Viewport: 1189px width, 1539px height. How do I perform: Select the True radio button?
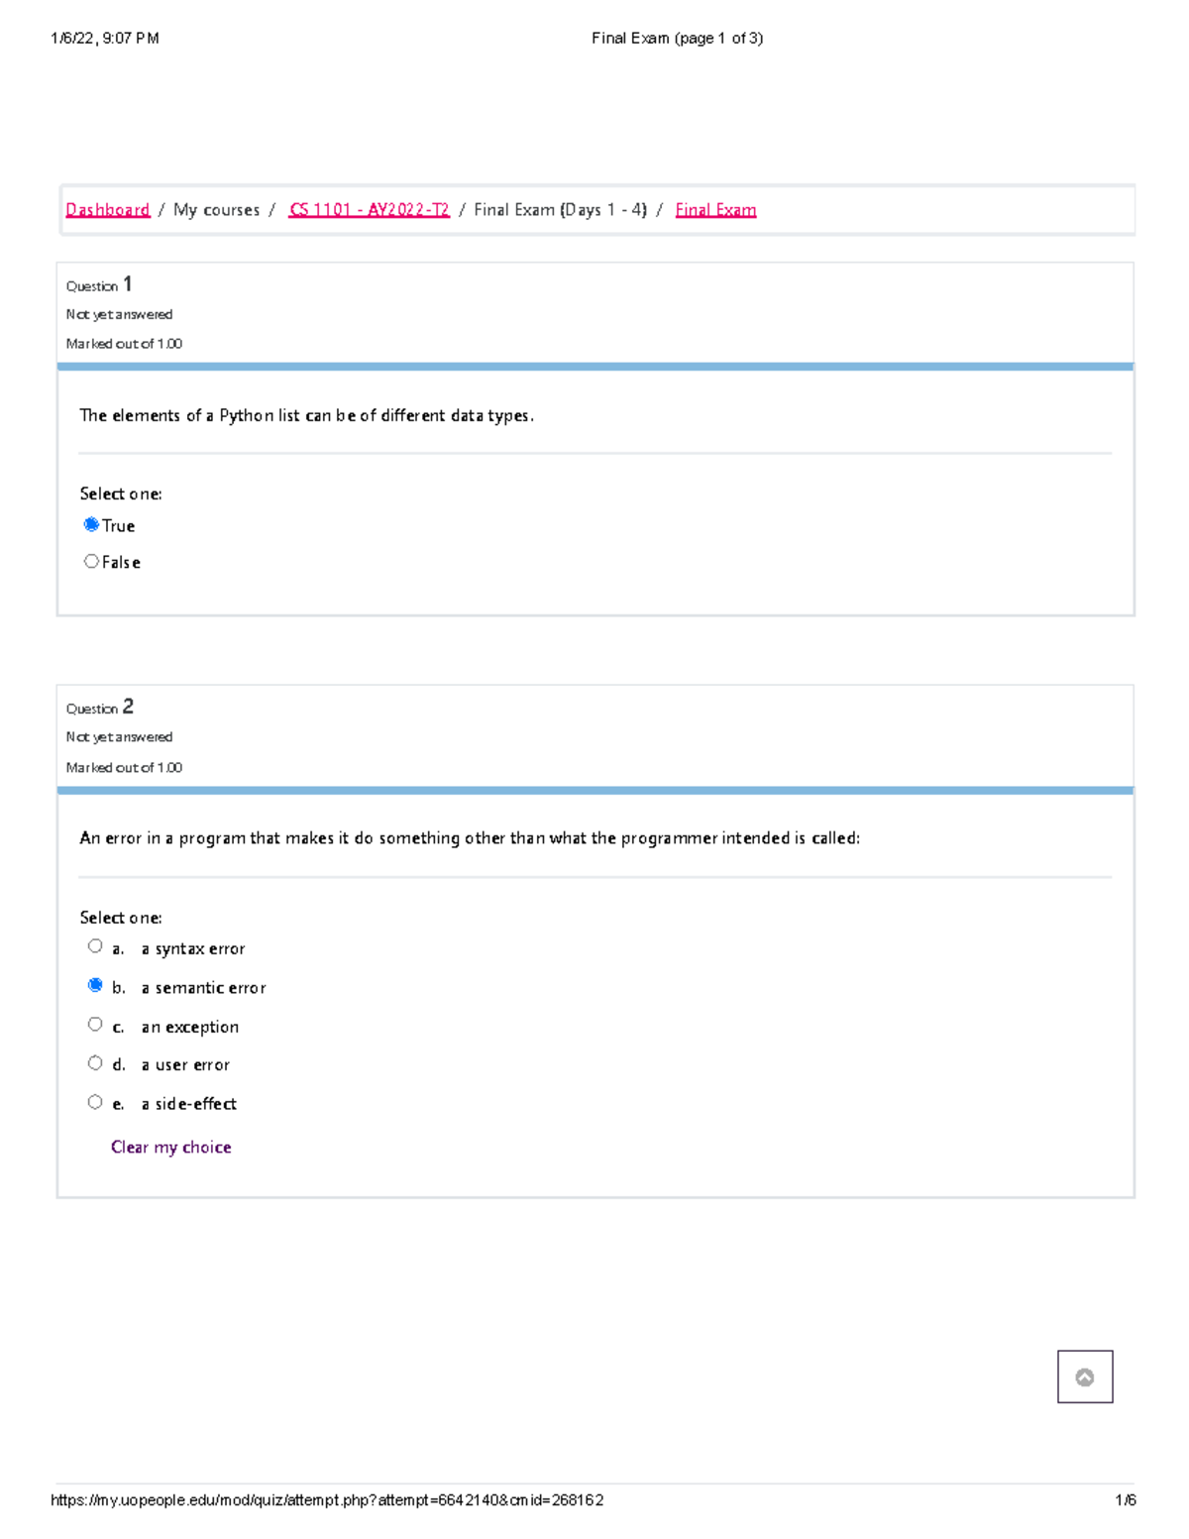point(90,525)
